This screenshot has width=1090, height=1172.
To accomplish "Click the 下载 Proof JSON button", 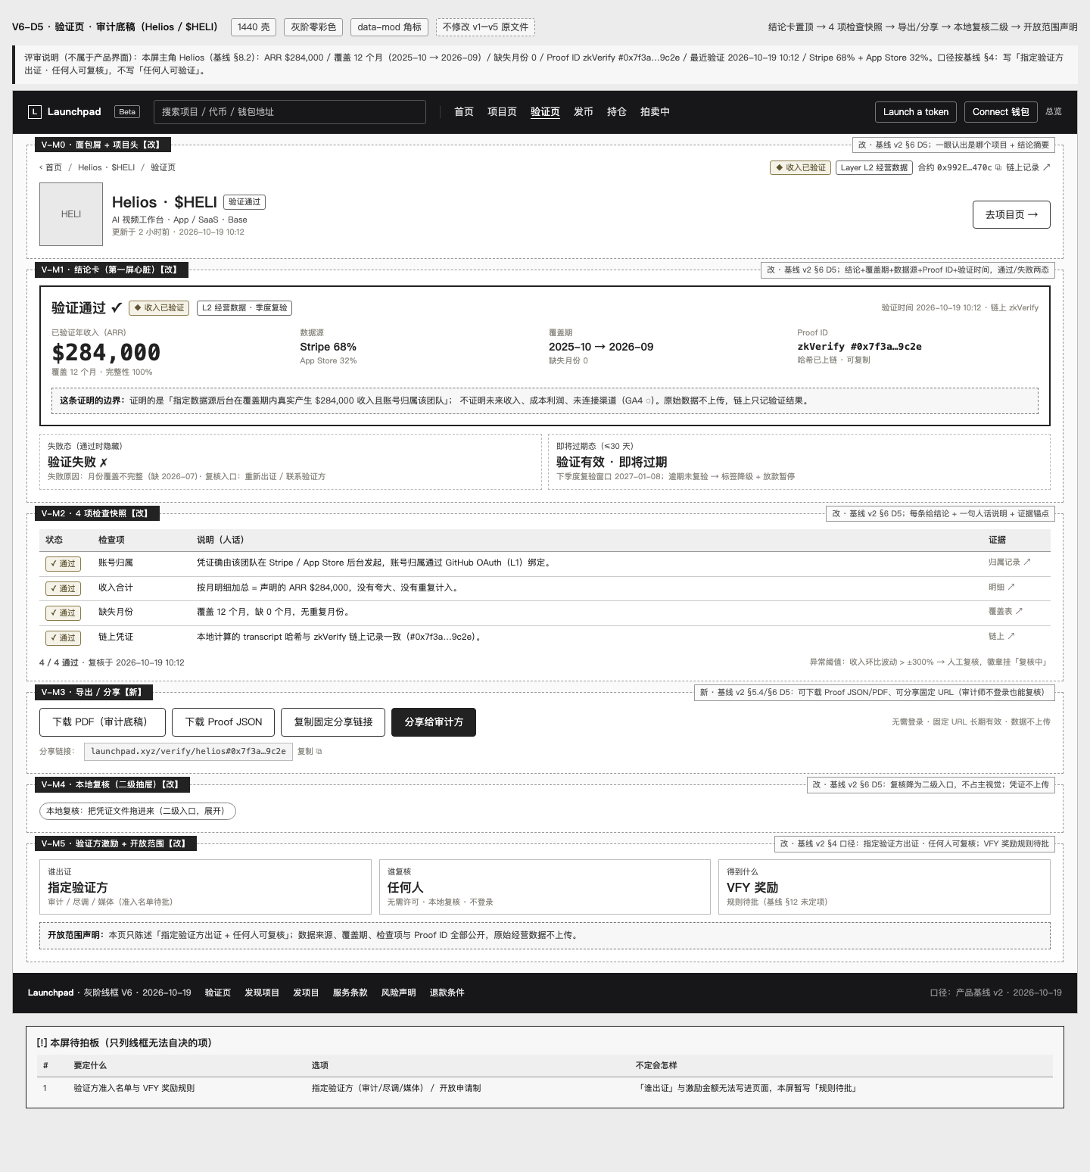I will click(223, 722).
